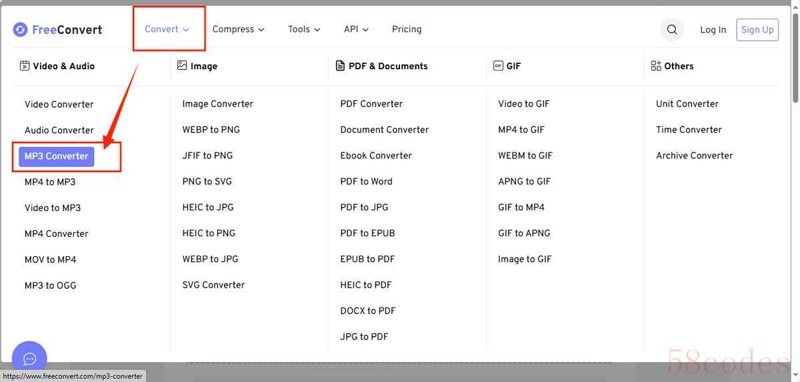This screenshot has height=382, width=800.
Task: Click the Log In link
Action: pos(713,30)
